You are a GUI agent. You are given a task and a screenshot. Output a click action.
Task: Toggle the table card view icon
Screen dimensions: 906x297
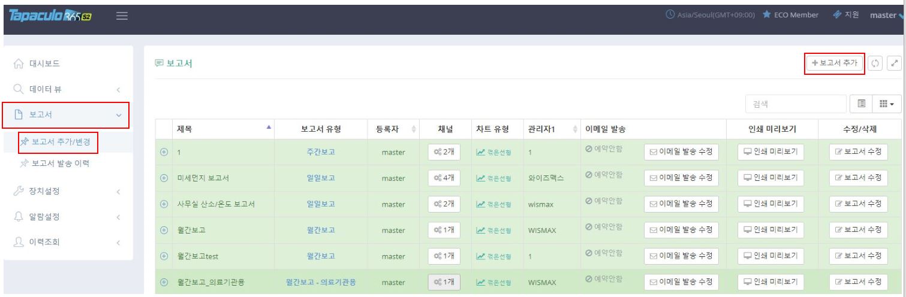click(x=860, y=104)
